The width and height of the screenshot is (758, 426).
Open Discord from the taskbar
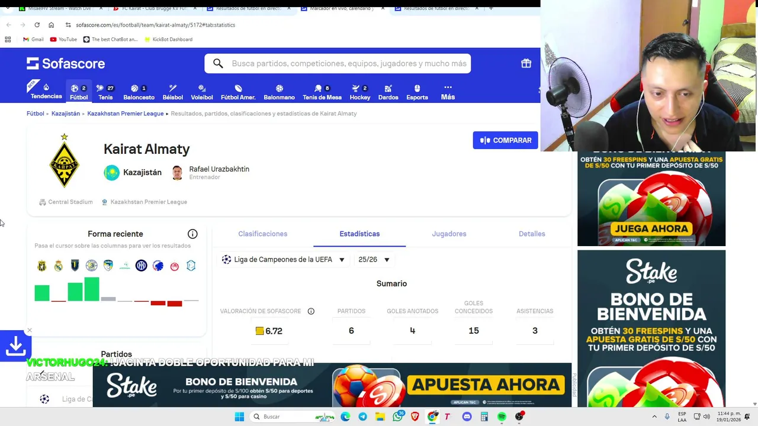pyautogui.click(x=467, y=417)
